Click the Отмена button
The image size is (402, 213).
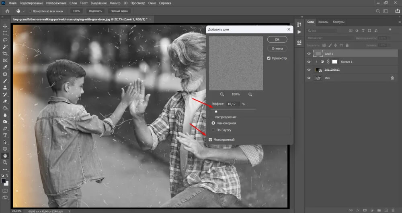pyautogui.click(x=277, y=49)
